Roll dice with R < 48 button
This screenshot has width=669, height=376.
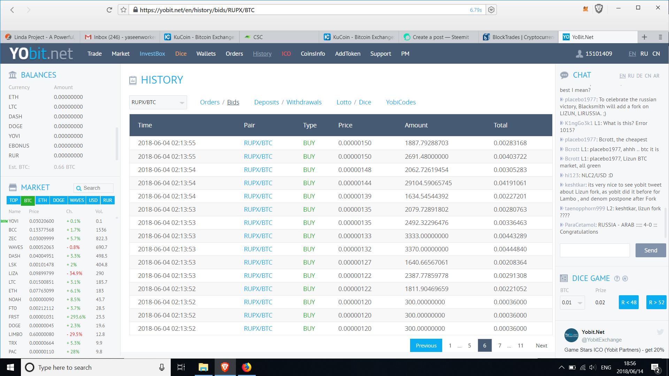tap(629, 302)
